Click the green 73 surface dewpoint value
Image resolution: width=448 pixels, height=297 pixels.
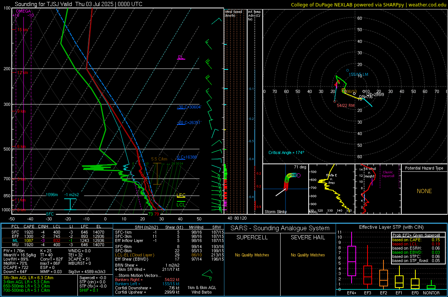(150, 214)
